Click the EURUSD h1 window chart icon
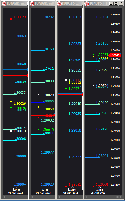The width and height of the screenshot is (125, 201). click(x=87, y=4)
